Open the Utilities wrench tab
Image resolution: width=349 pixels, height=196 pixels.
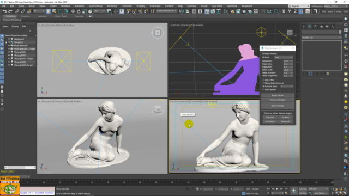(333, 27)
